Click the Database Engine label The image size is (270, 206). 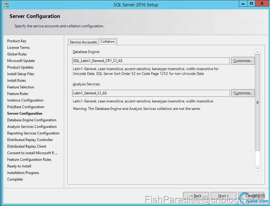pos(86,52)
